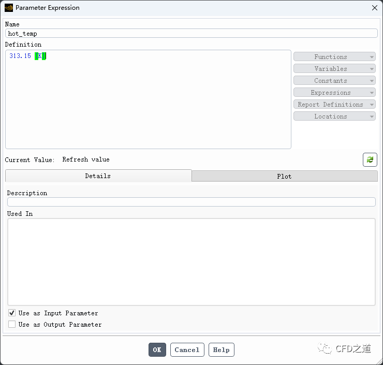
Task: Click the green refresh value icon
Action: (370, 160)
